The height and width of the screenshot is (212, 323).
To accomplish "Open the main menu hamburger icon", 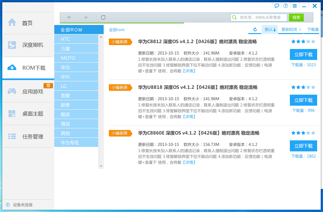I will click(x=295, y=6).
